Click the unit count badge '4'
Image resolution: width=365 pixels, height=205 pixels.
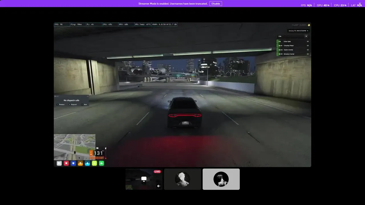coord(306,36)
